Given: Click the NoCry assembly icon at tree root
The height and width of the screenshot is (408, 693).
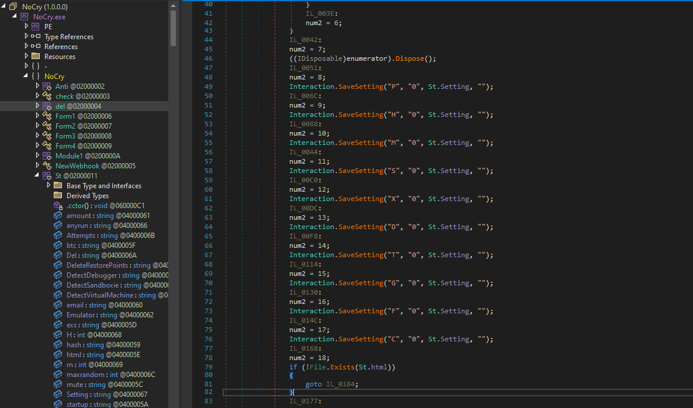Looking at the screenshot, I should click(13, 6).
